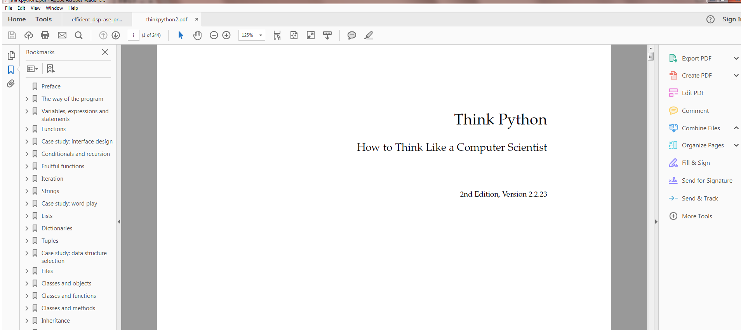This screenshot has height=330, width=741.
Task: Open the Help menu
Action: click(73, 8)
